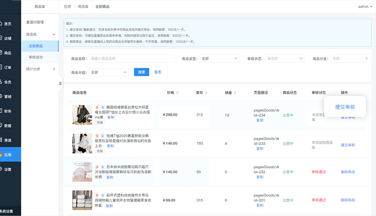Open 设置 in the left sidebar
Image resolution: width=376 pixels, height=216 pixels.
7,169
